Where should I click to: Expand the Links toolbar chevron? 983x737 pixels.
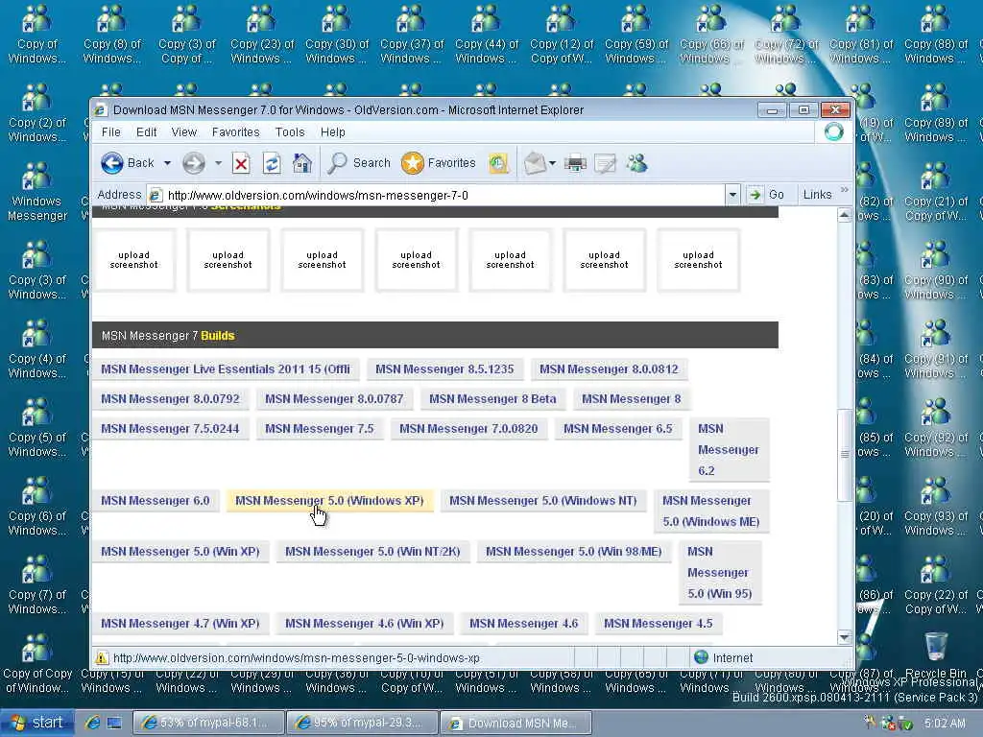(845, 190)
